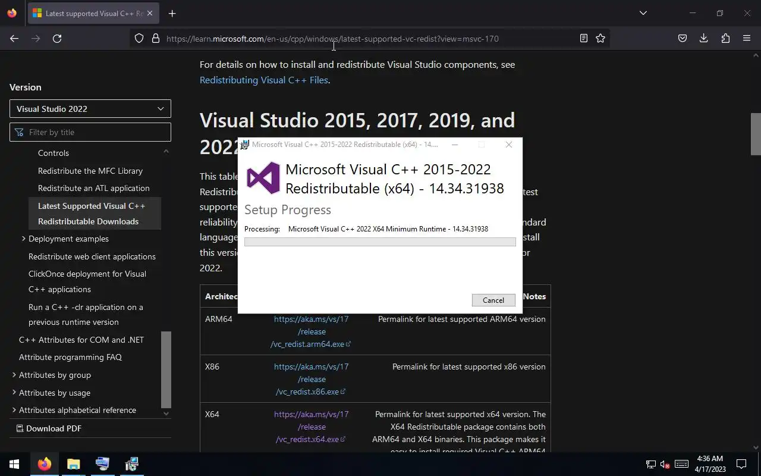Viewport: 761px width, 476px height.
Task: Open the third taskbar app icon
Action: tap(102, 464)
